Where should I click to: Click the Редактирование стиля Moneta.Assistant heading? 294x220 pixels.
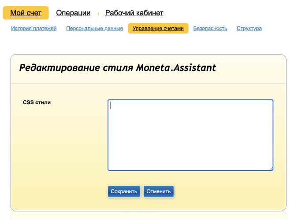click(117, 68)
